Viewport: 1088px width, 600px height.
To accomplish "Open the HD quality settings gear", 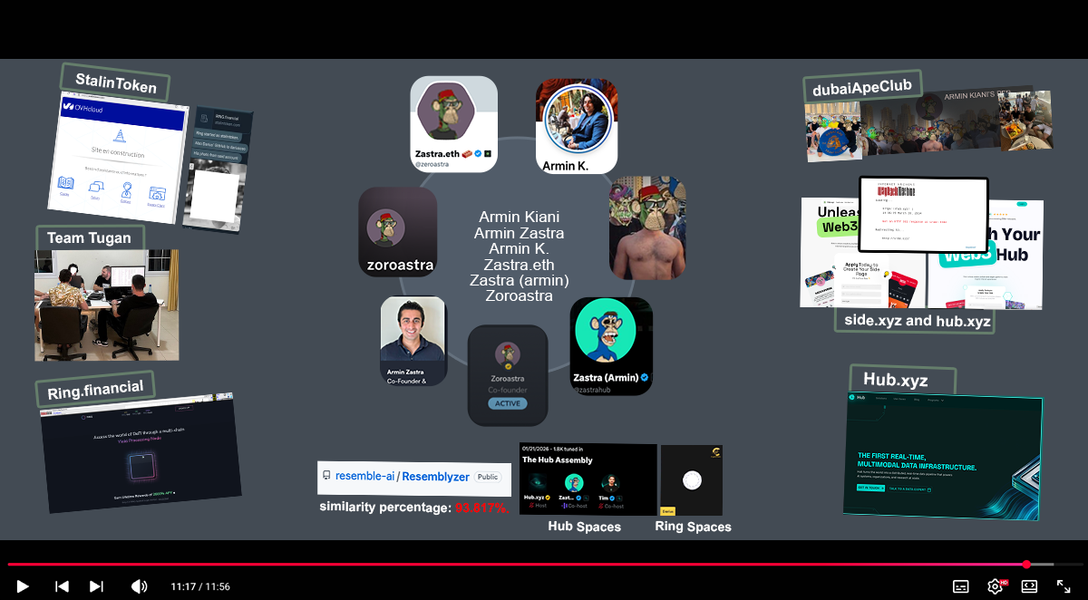I will (x=996, y=585).
